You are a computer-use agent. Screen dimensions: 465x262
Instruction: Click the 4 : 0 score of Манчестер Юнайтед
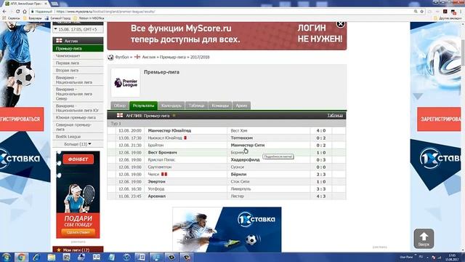[321, 130]
